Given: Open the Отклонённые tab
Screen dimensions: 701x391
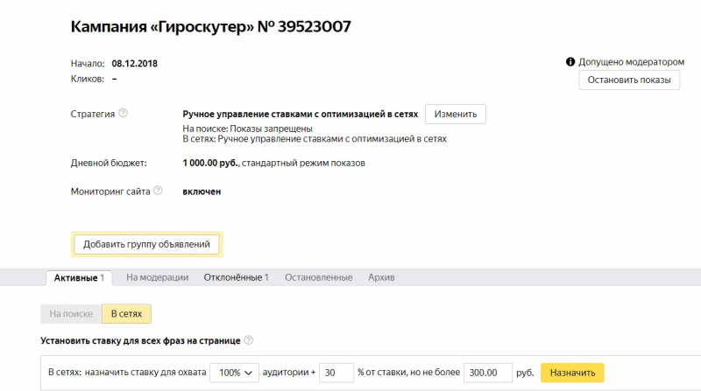Looking at the screenshot, I should (236, 277).
